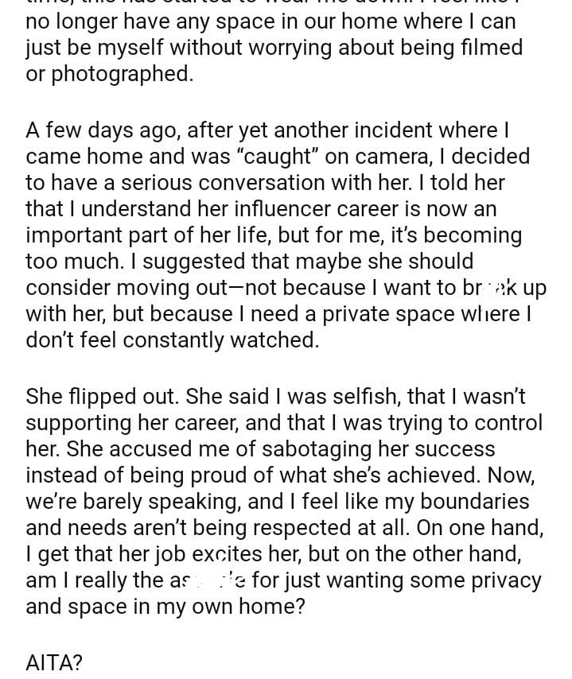This screenshot has width=572, height=679.
Task: Click the word "filmed" in the top paragraph
Action: point(490,48)
